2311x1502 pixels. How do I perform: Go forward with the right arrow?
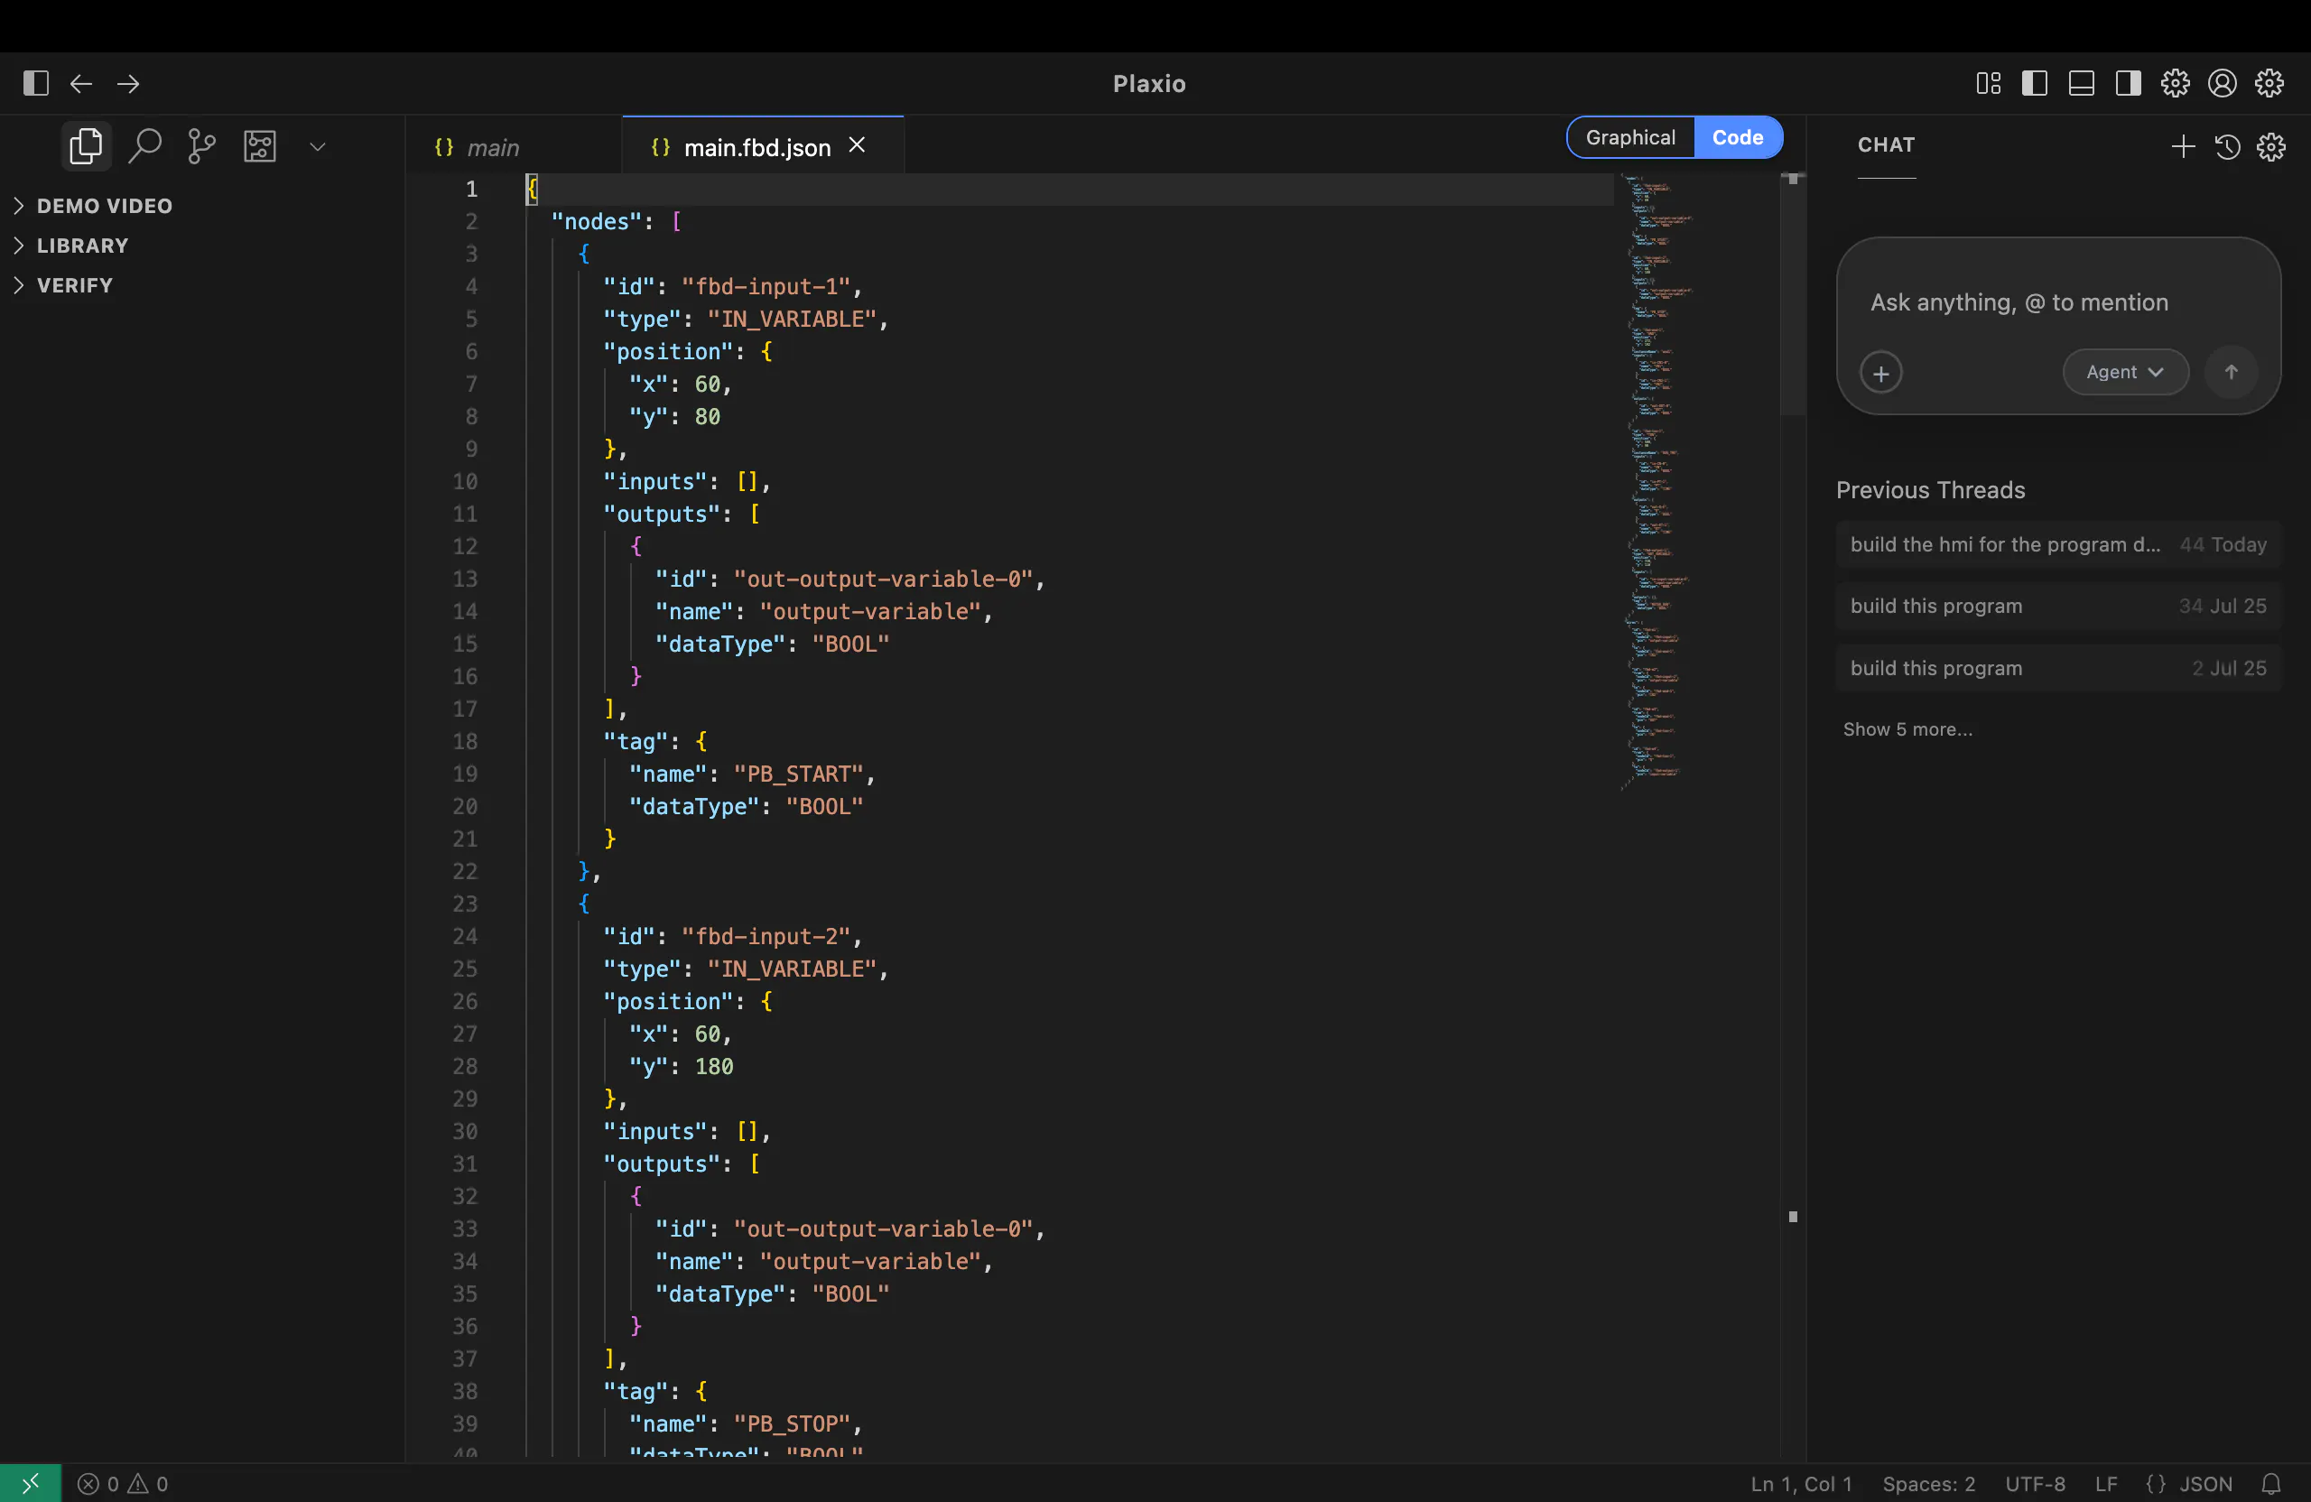128,84
